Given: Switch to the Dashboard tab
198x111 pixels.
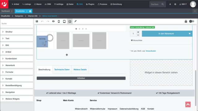Looking at the screenshot, I should tap(6, 11).
